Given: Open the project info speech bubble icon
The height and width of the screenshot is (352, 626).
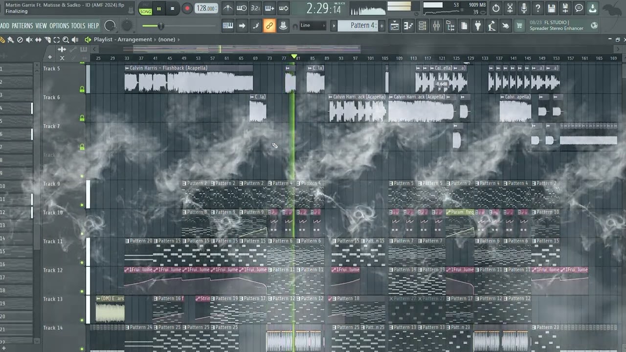Looking at the screenshot, I should 579,8.
